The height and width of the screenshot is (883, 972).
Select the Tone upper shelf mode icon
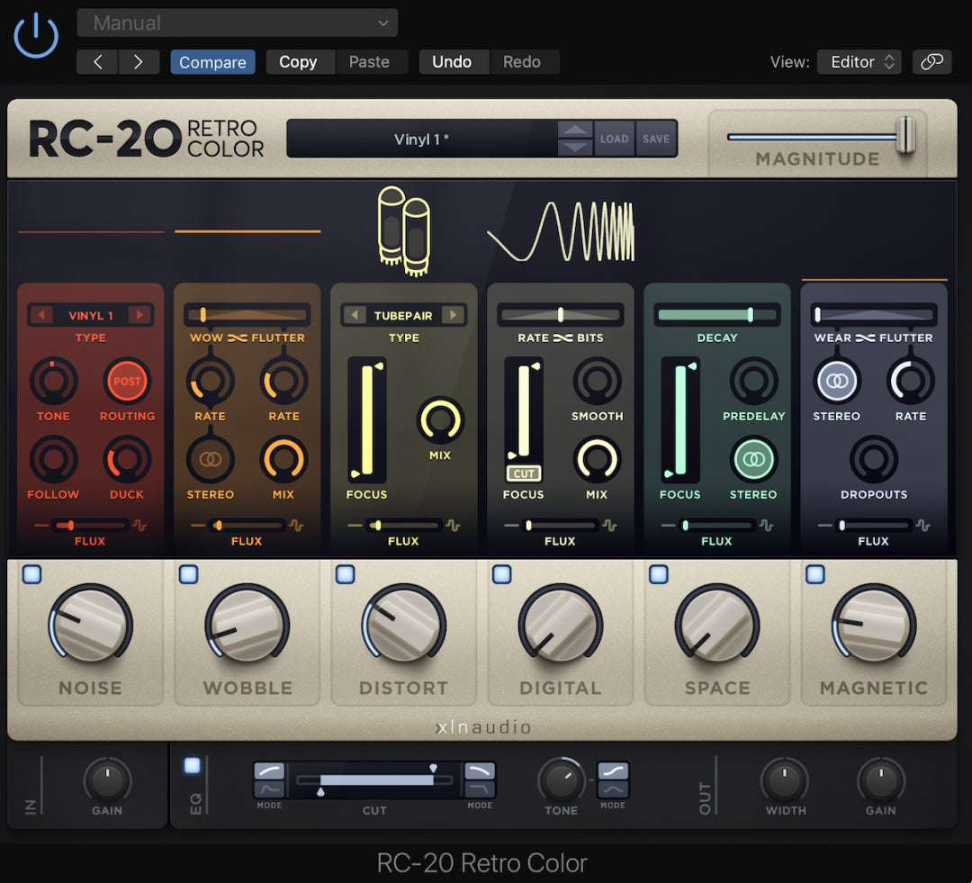[x=613, y=770]
